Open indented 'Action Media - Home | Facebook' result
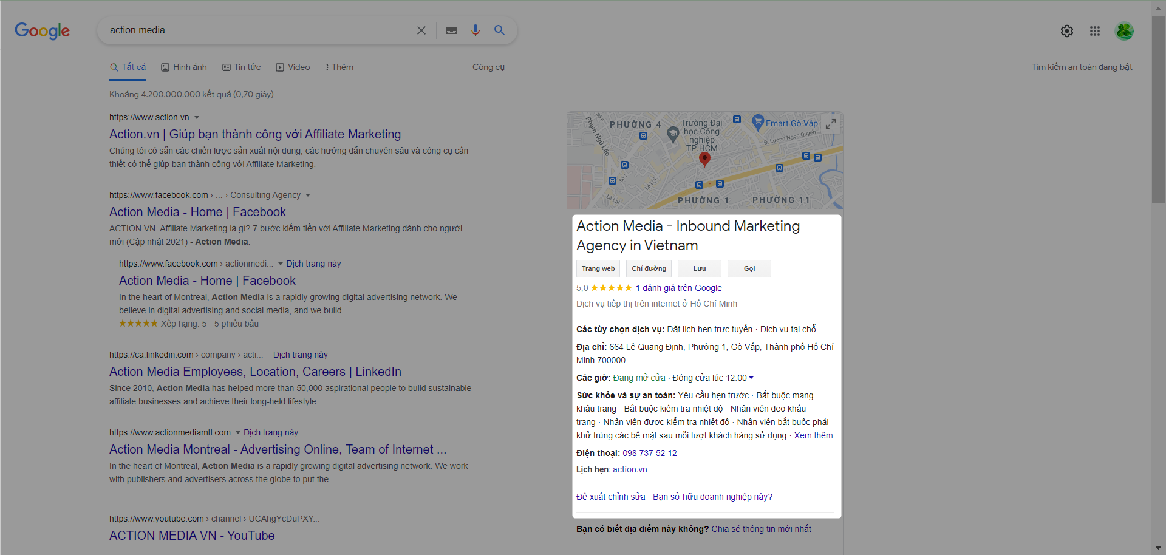1166x555 pixels. (207, 281)
